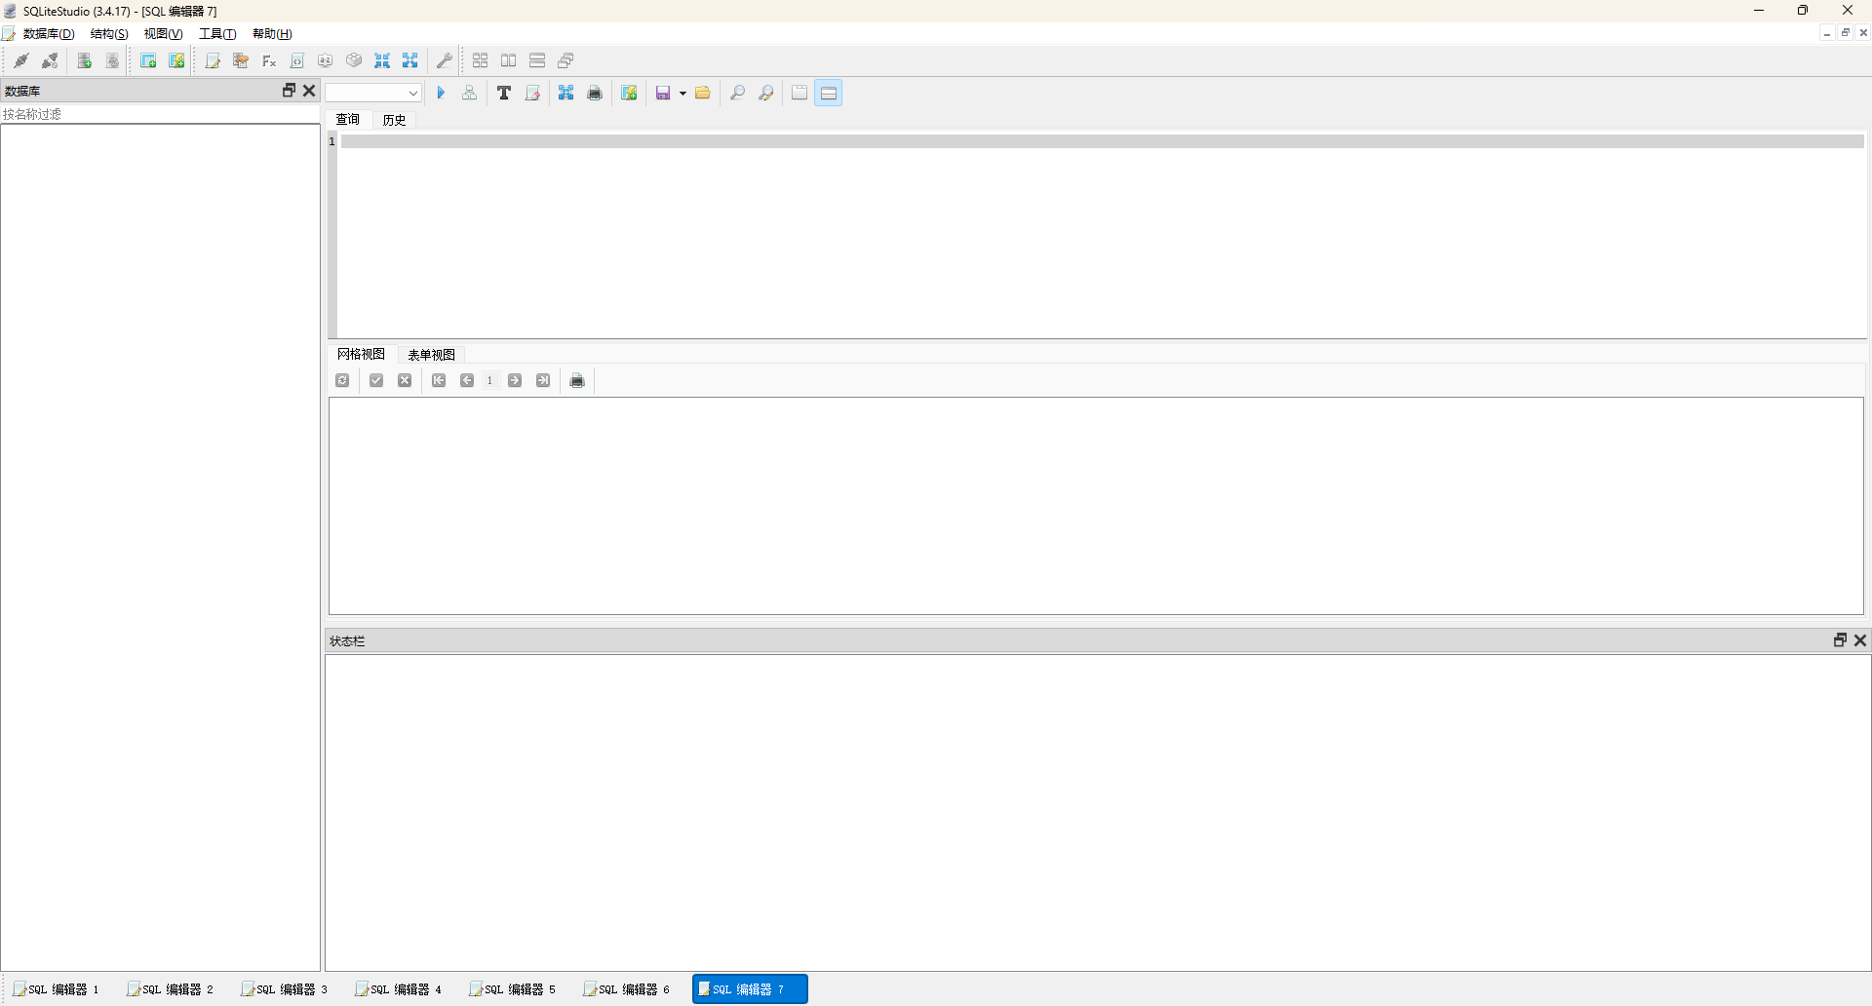Open the 工具(T) menu
Viewport: 1872px width, 1006px height.
(217, 34)
